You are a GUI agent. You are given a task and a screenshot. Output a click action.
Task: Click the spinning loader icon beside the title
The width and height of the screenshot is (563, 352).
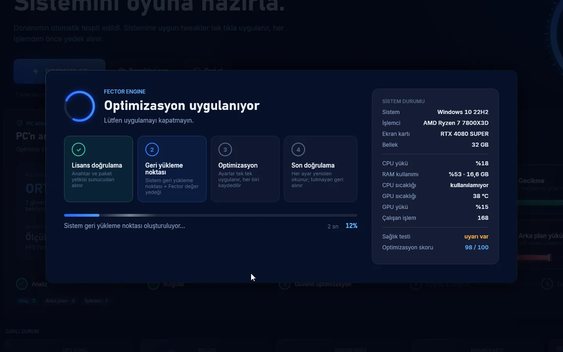[x=79, y=106]
